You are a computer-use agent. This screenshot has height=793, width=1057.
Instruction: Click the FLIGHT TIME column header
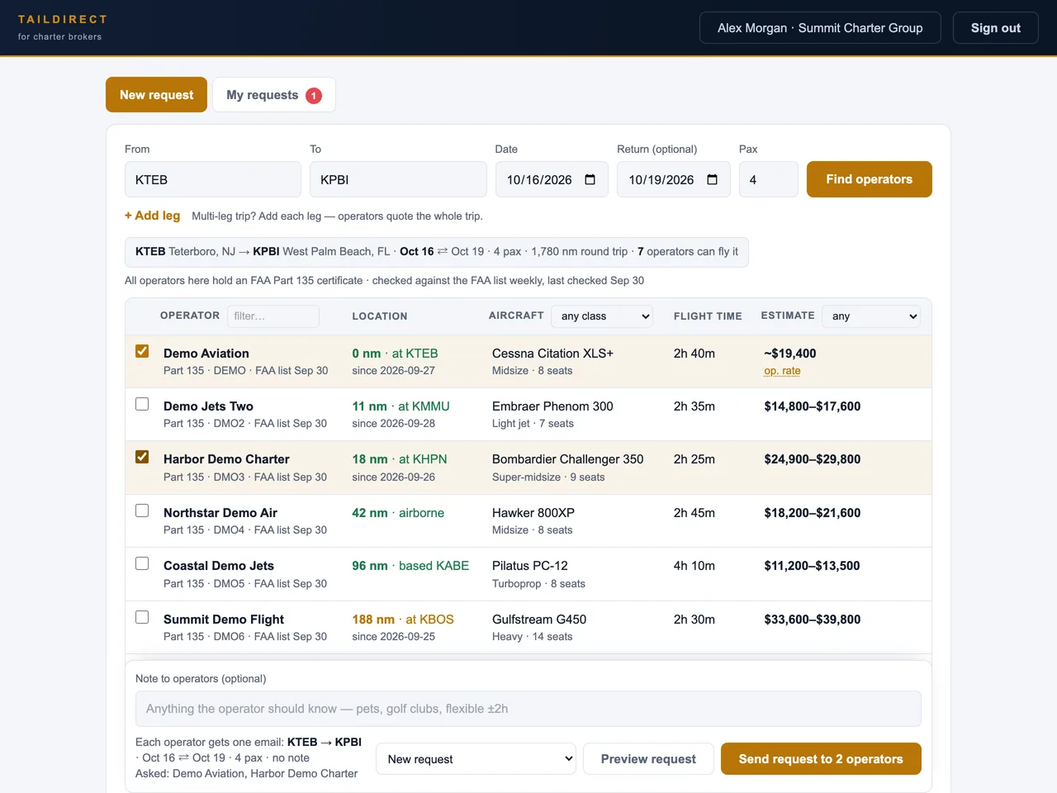[x=708, y=316]
